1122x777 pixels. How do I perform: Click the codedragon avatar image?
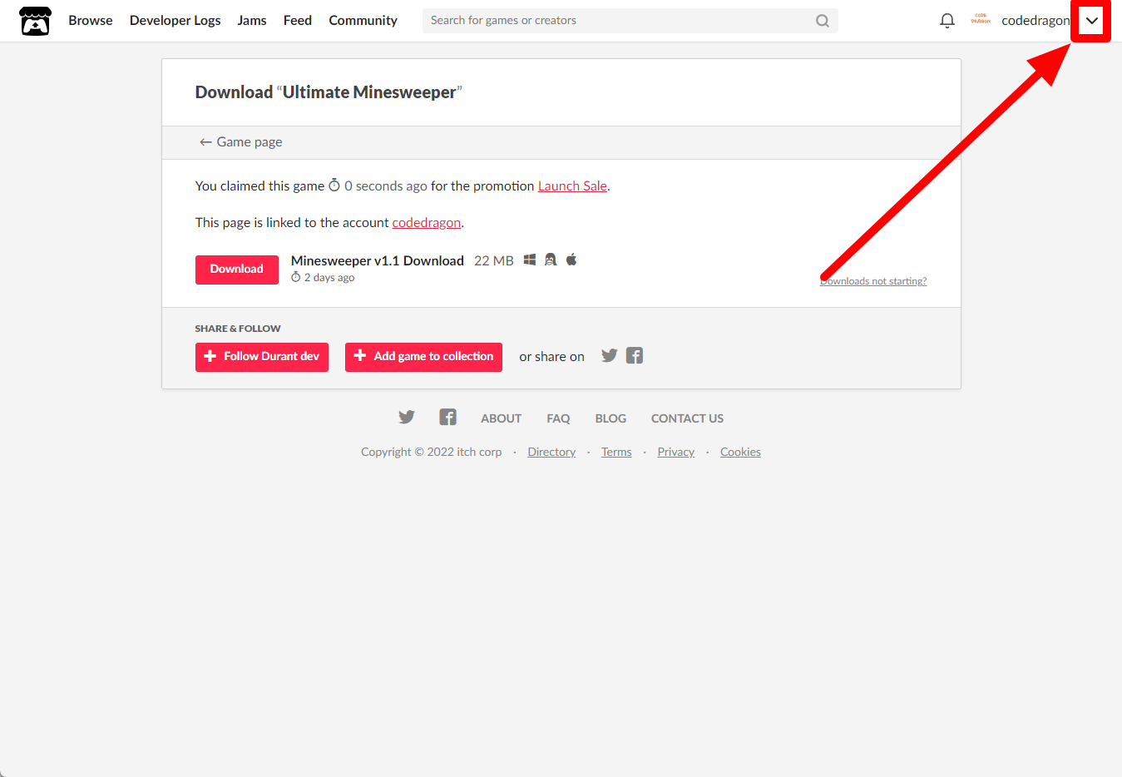pos(981,19)
